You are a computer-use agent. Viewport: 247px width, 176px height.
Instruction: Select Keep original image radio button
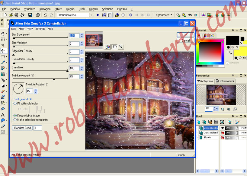(15, 116)
